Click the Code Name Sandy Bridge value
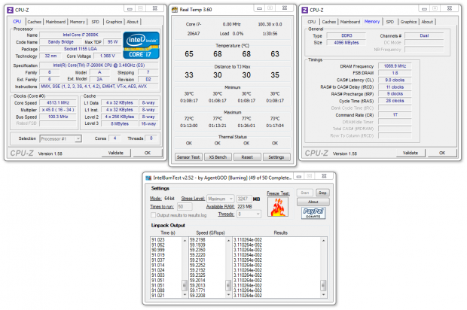 [x=60, y=42]
